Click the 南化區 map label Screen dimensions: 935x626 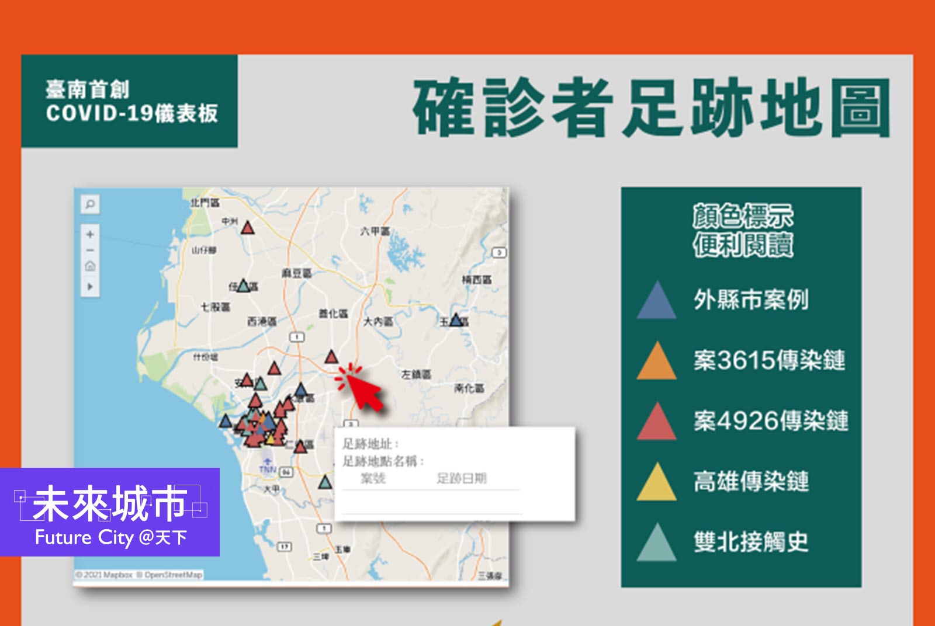pos(469,388)
